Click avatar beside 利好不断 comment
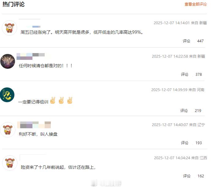Image resolution: width=213 pixels, height=189 pixels. pyautogui.click(x=8, y=130)
